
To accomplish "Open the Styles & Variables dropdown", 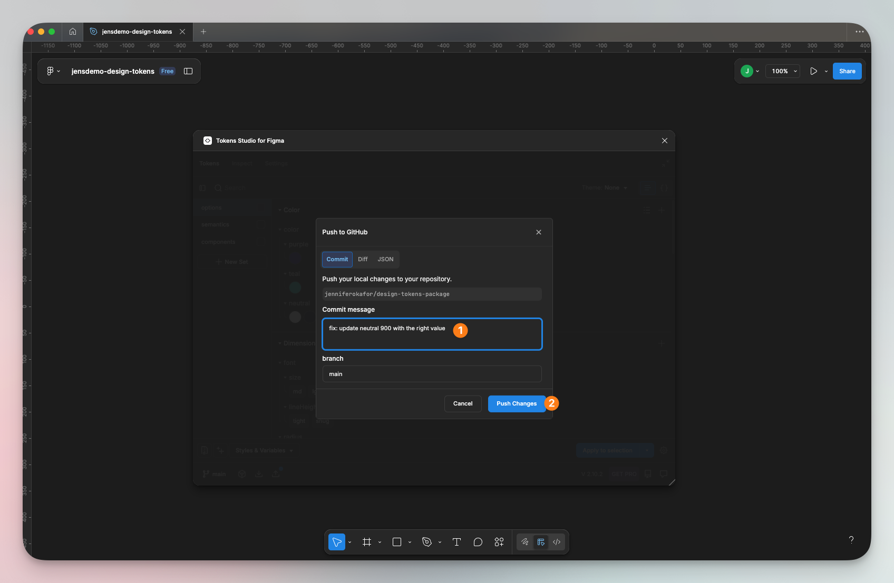I will tap(264, 451).
